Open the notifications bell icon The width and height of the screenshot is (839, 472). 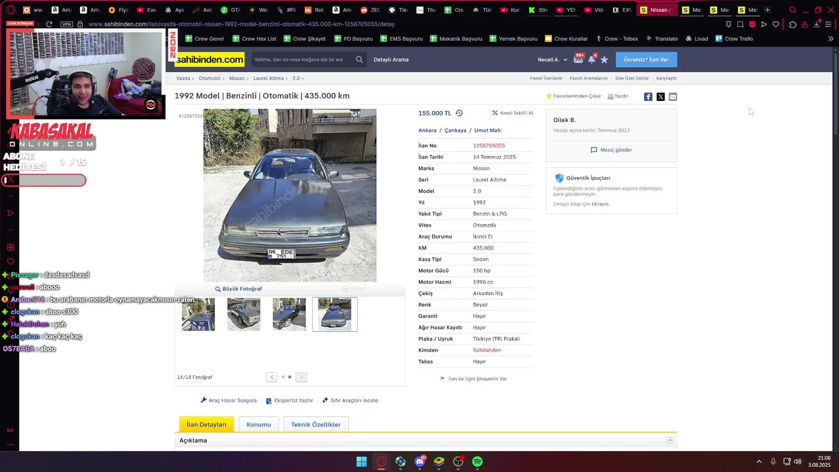pyautogui.click(x=592, y=59)
